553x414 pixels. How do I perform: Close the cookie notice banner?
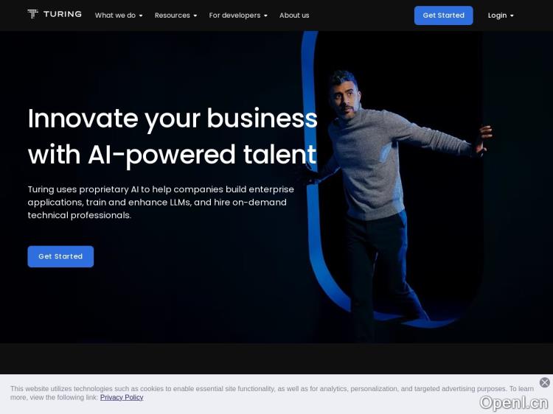pos(545,382)
